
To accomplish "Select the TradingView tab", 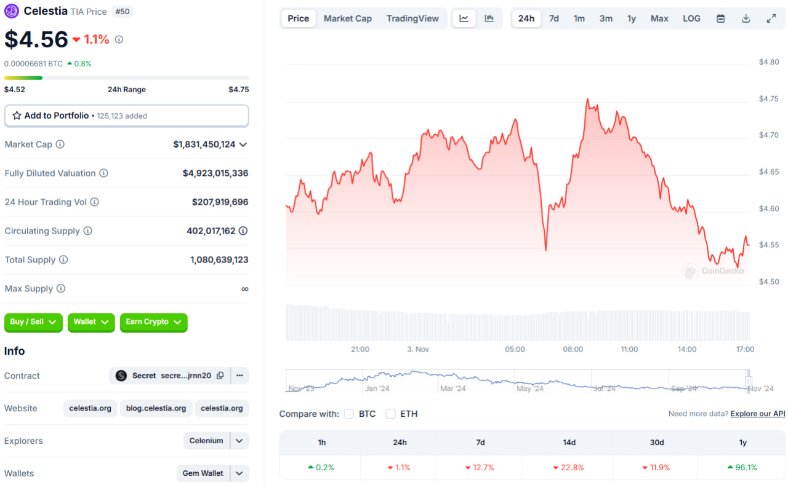I will [x=412, y=18].
